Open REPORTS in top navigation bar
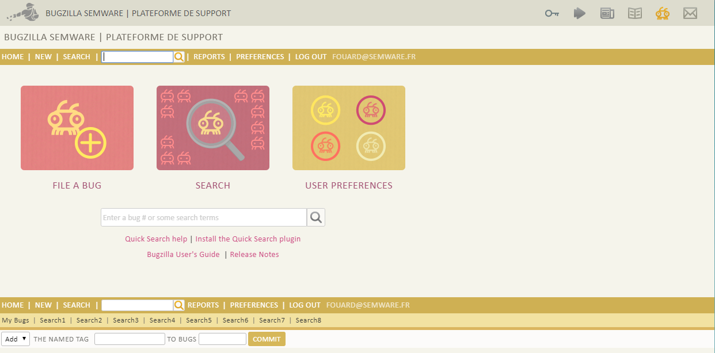The height and width of the screenshot is (353, 715). pos(209,57)
